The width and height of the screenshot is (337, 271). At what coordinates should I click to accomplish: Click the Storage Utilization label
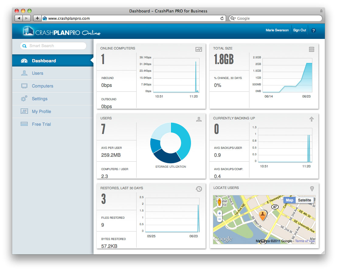tap(171, 166)
